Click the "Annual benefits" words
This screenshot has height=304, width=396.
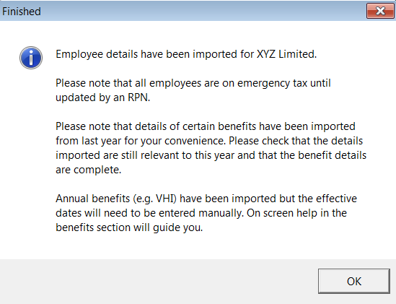[x=92, y=199]
